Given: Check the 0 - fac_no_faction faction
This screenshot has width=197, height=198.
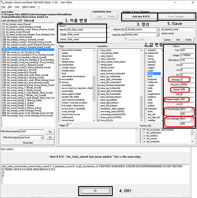Looking at the screenshot, I should [x=142, y=130].
